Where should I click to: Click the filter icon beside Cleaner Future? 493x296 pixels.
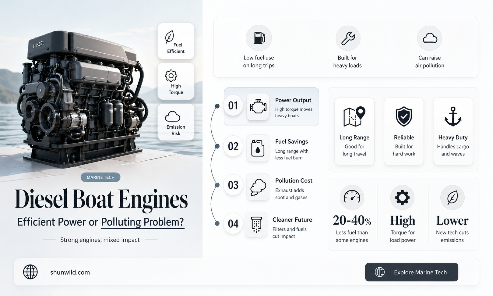(256, 225)
